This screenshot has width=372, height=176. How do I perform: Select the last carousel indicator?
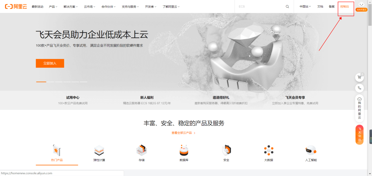click(84, 82)
